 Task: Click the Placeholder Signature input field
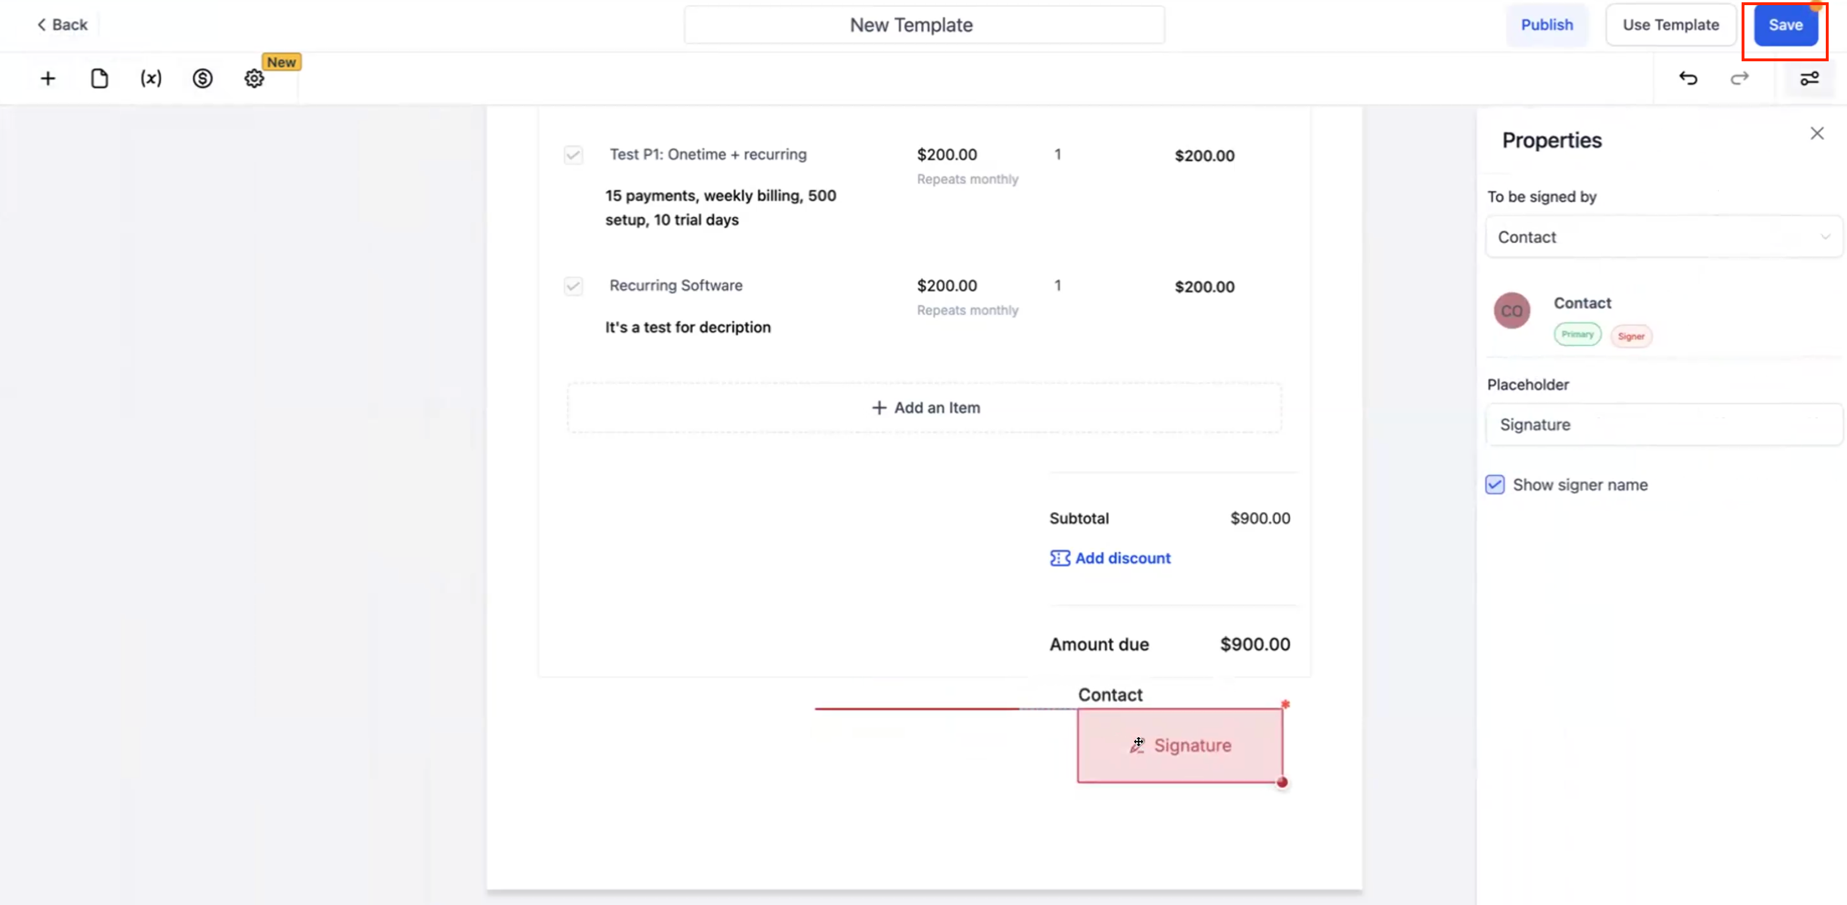point(1664,424)
